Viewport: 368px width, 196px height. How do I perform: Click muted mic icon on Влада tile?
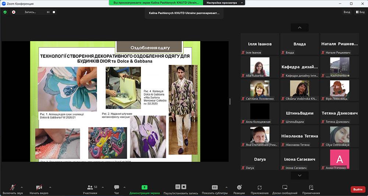[283, 53]
